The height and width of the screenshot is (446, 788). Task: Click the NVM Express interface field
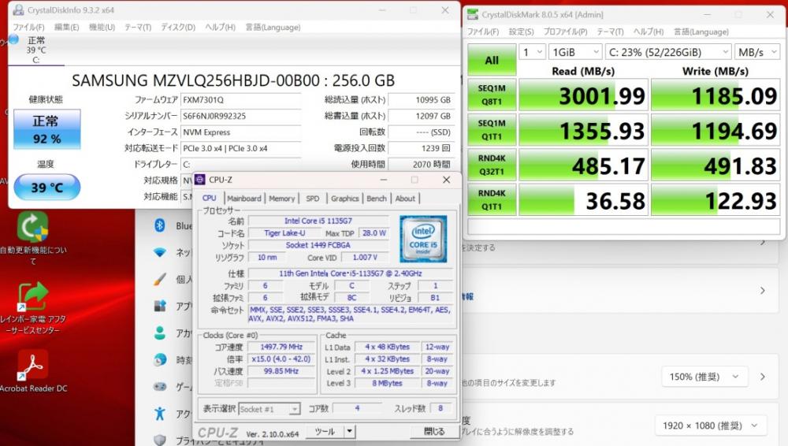tap(240, 132)
